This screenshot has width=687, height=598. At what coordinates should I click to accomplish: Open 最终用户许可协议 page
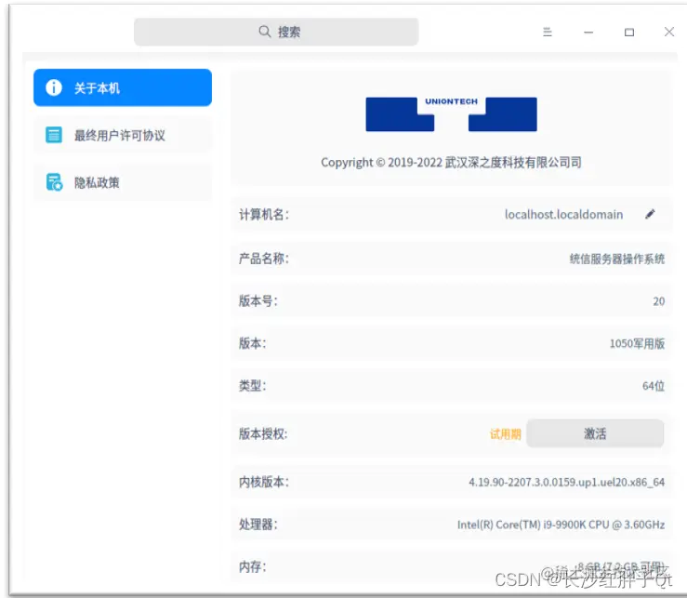pos(123,135)
